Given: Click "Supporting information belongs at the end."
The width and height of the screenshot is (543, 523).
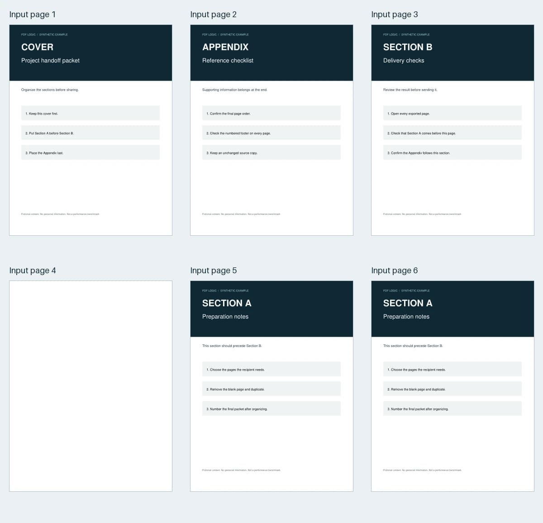Looking at the screenshot, I should pyautogui.click(x=235, y=90).
